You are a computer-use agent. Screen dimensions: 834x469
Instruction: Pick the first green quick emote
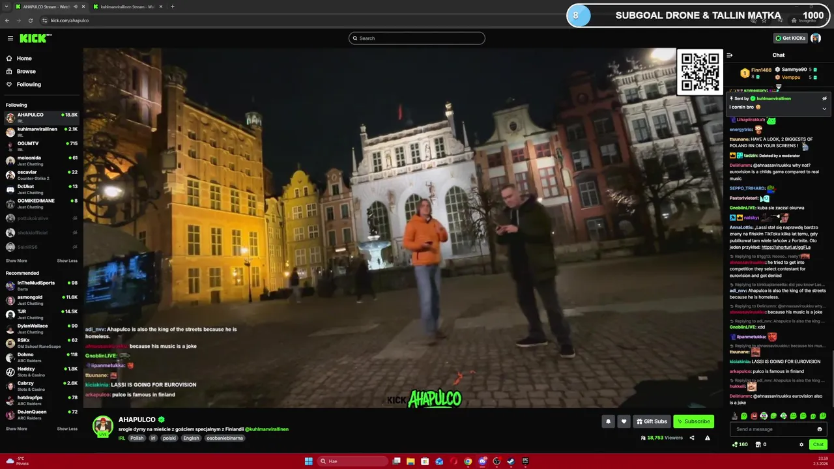pyautogui.click(x=744, y=416)
